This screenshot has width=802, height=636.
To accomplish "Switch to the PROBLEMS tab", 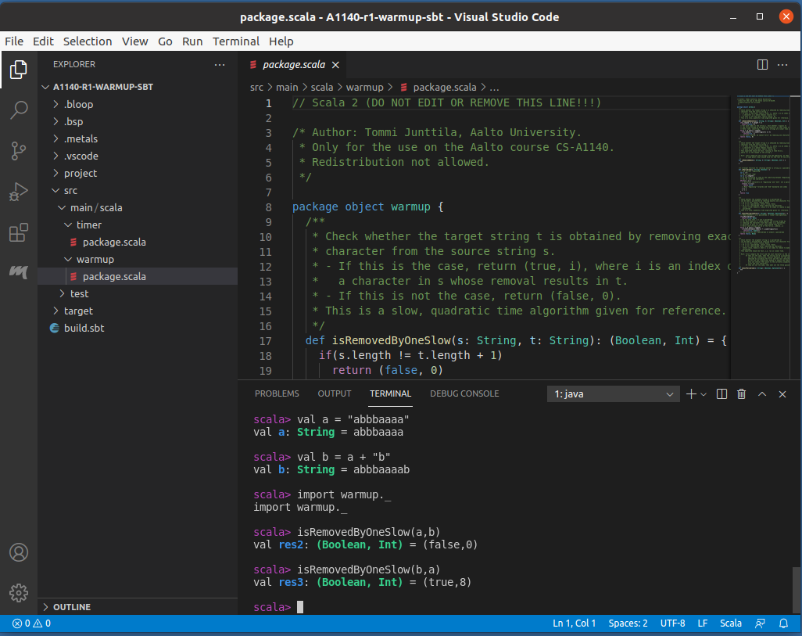I will pyautogui.click(x=277, y=393).
